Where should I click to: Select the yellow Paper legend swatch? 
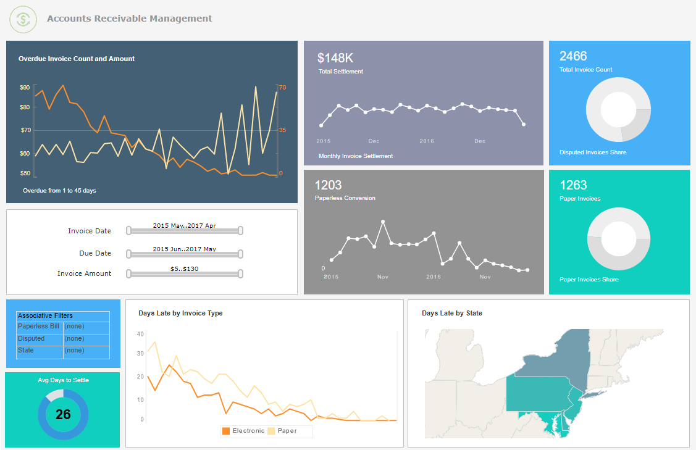point(271,431)
